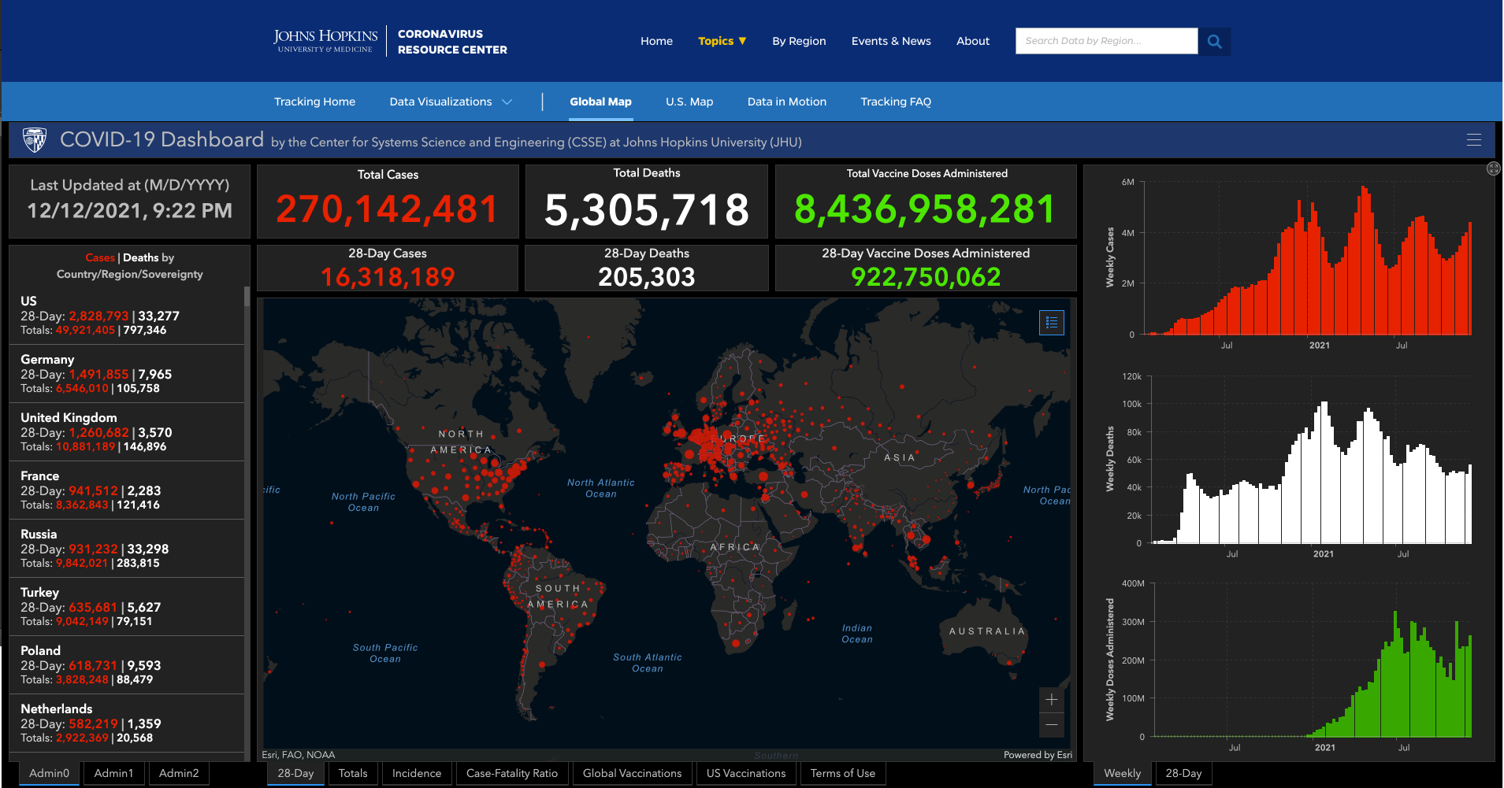The height and width of the screenshot is (788, 1504).
Task: Click the Coronavirus Resource Center title
Action: coord(452,42)
